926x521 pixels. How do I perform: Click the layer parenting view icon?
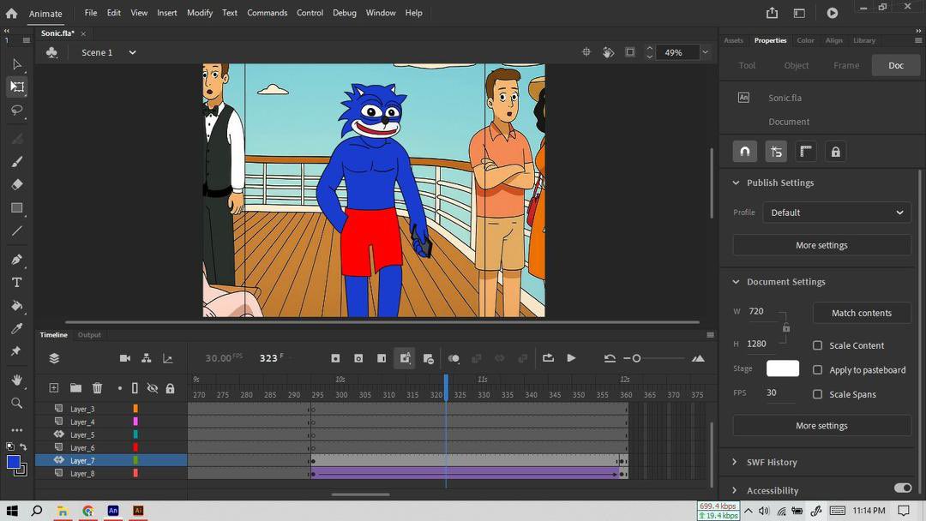[x=146, y=358]
